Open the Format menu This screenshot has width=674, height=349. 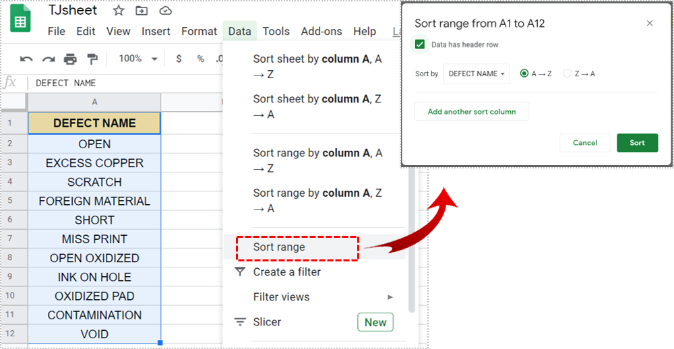point(199,32)
